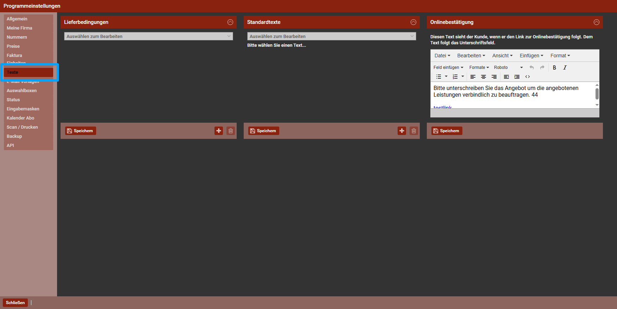Screen dimensions: 617x309
Task: Save the Onlinebestätigung text with Speichern
Action: (x=447, y=131)
